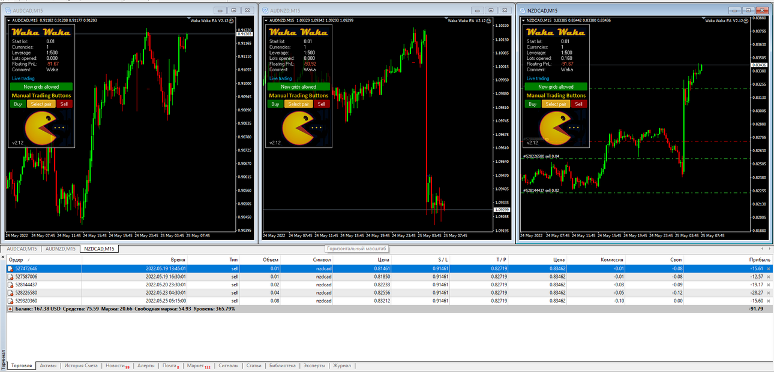Click the Pac-Man logo in NZDCAD panel

pos(556,128)
